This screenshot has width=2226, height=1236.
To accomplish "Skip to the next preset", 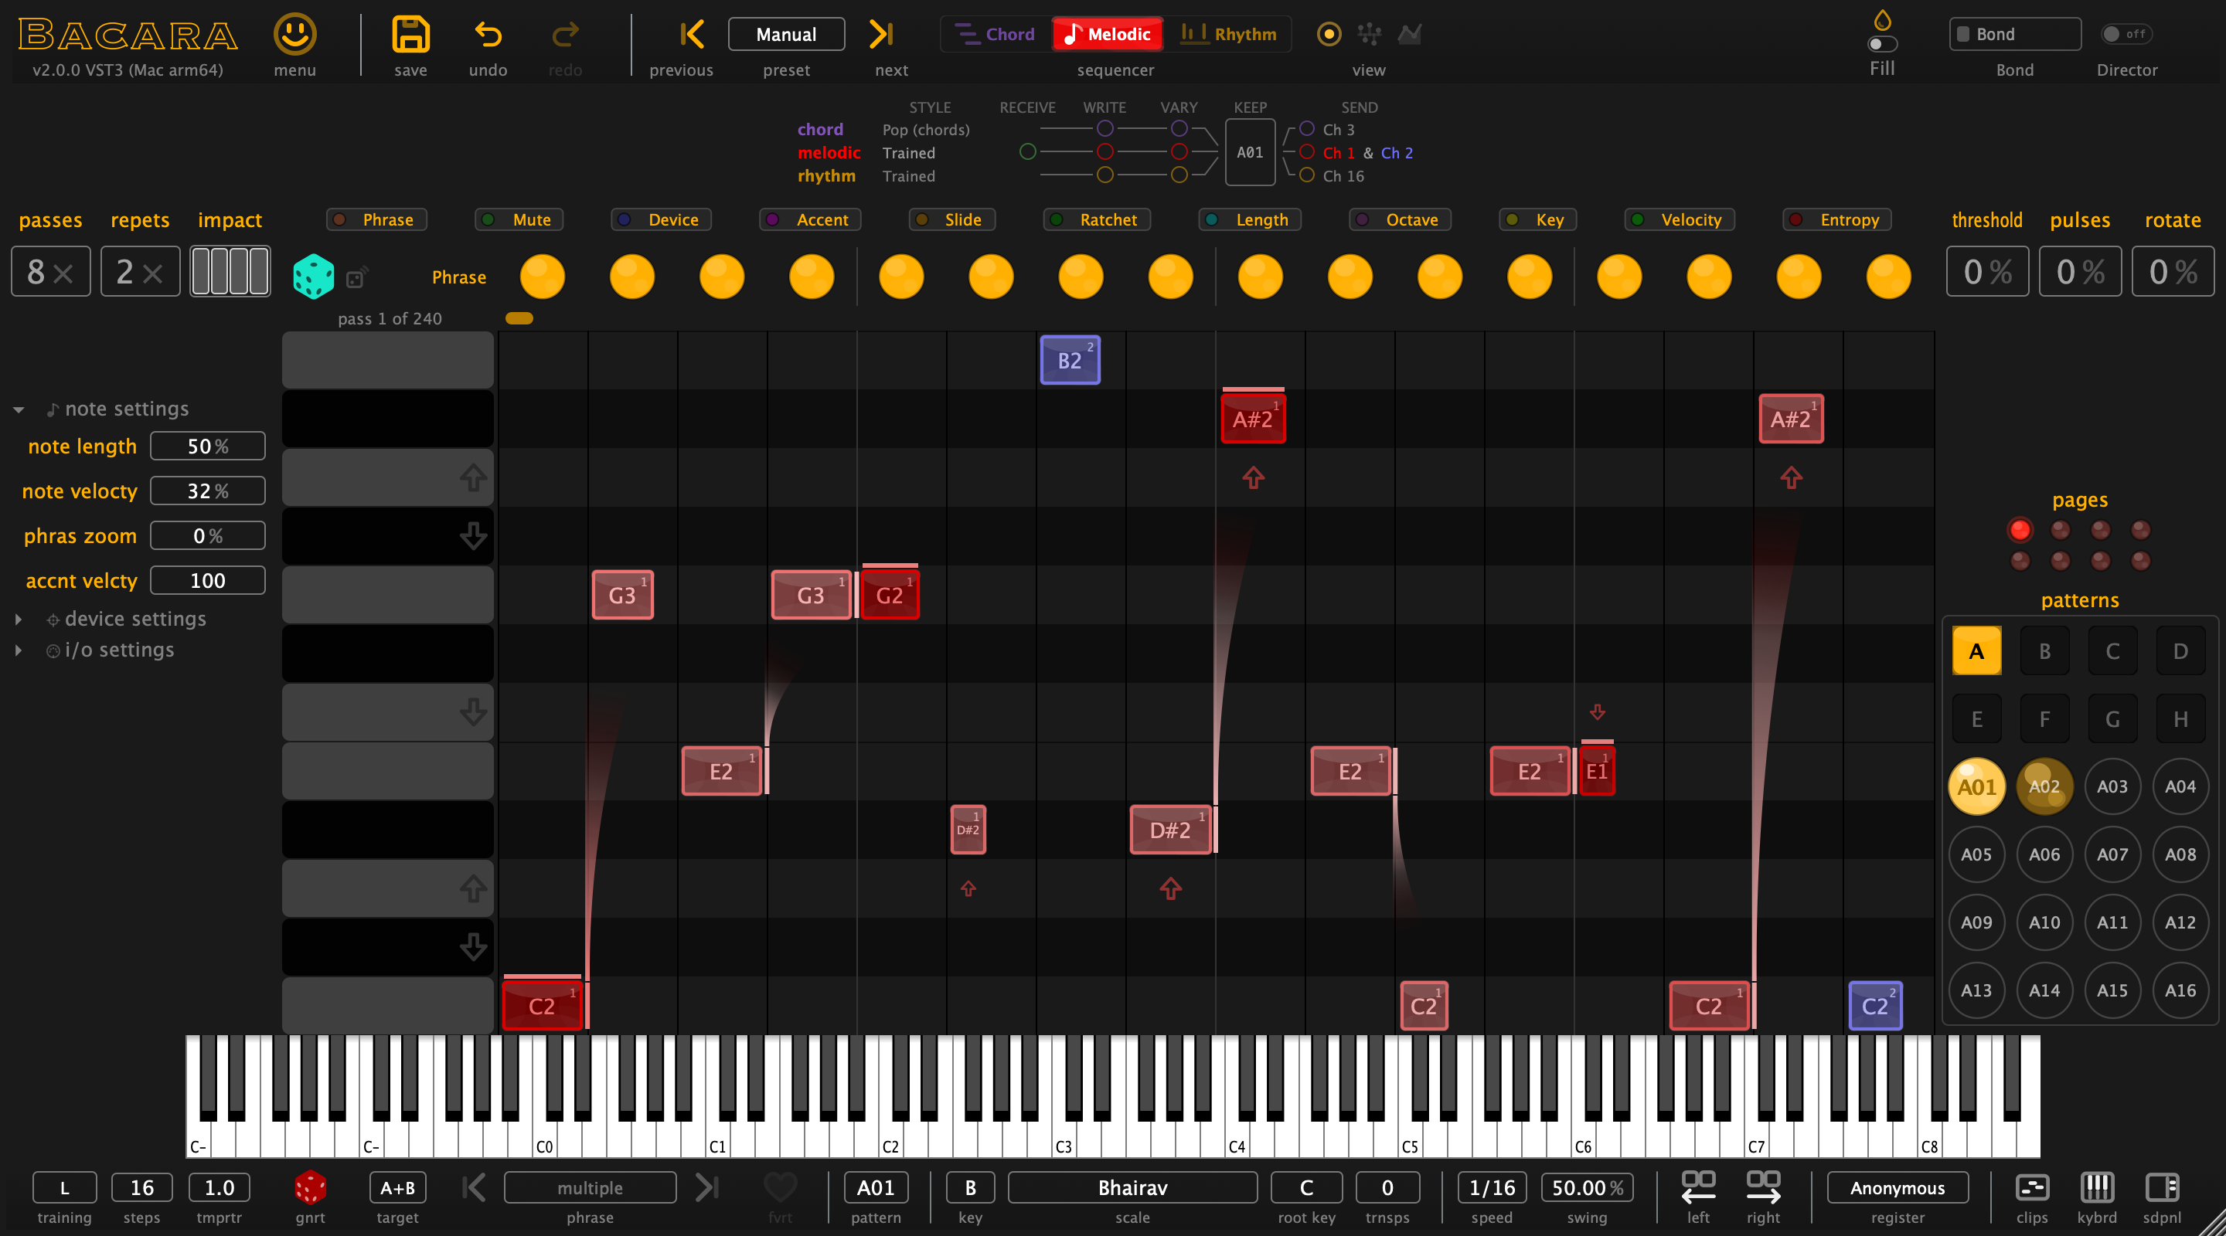I will pyautogui.click(x=880, y=35).
